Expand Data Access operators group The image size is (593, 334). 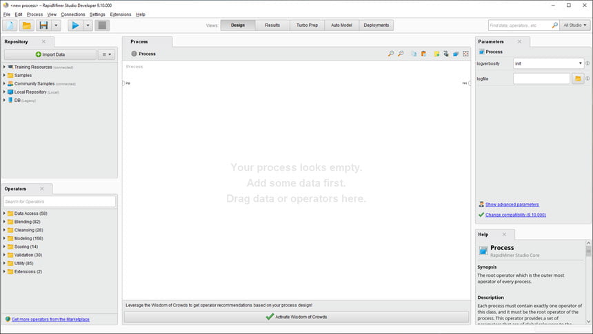(4, 213)
